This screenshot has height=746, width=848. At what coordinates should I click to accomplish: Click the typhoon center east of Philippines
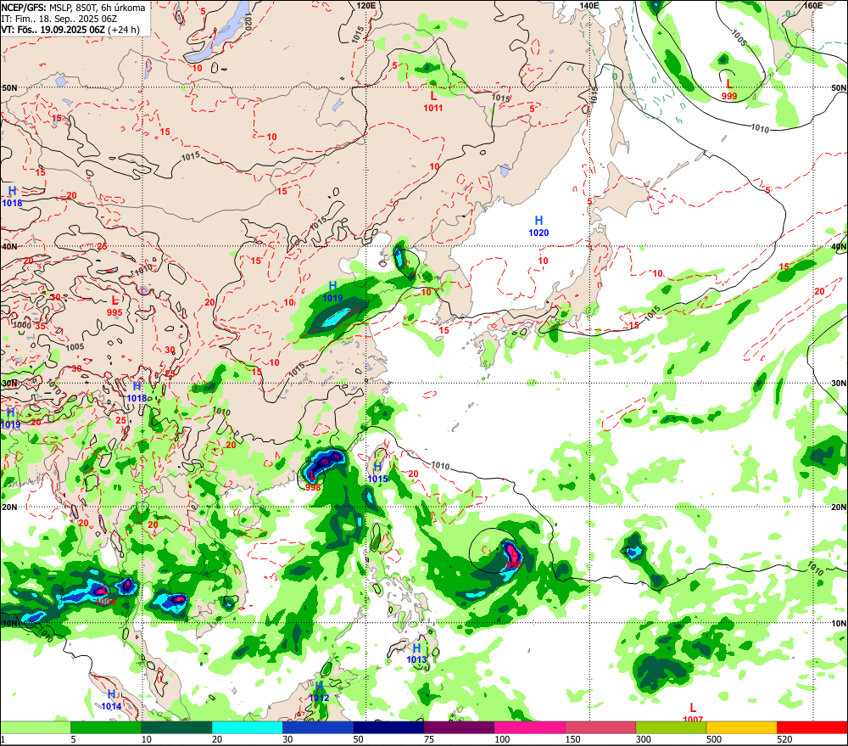(x=514, y=558)
